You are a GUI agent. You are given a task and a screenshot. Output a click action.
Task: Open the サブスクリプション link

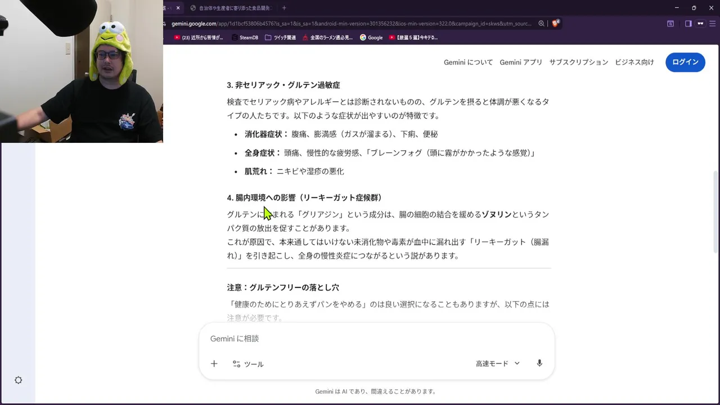coord(579,62)
